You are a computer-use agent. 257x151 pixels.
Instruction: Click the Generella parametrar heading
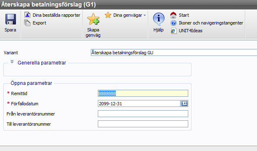(x=42, y=63)
